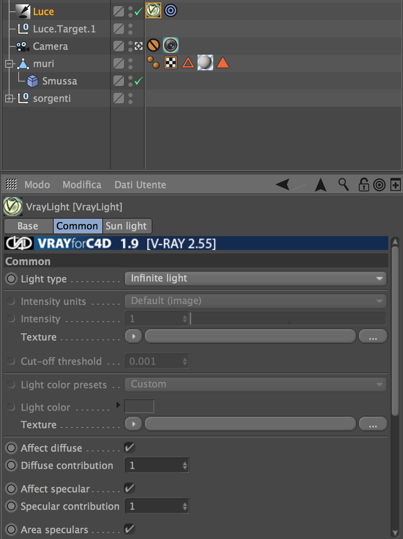Open the Light type dropdown
Screen dimensions: 403x539
coord(256,278)
